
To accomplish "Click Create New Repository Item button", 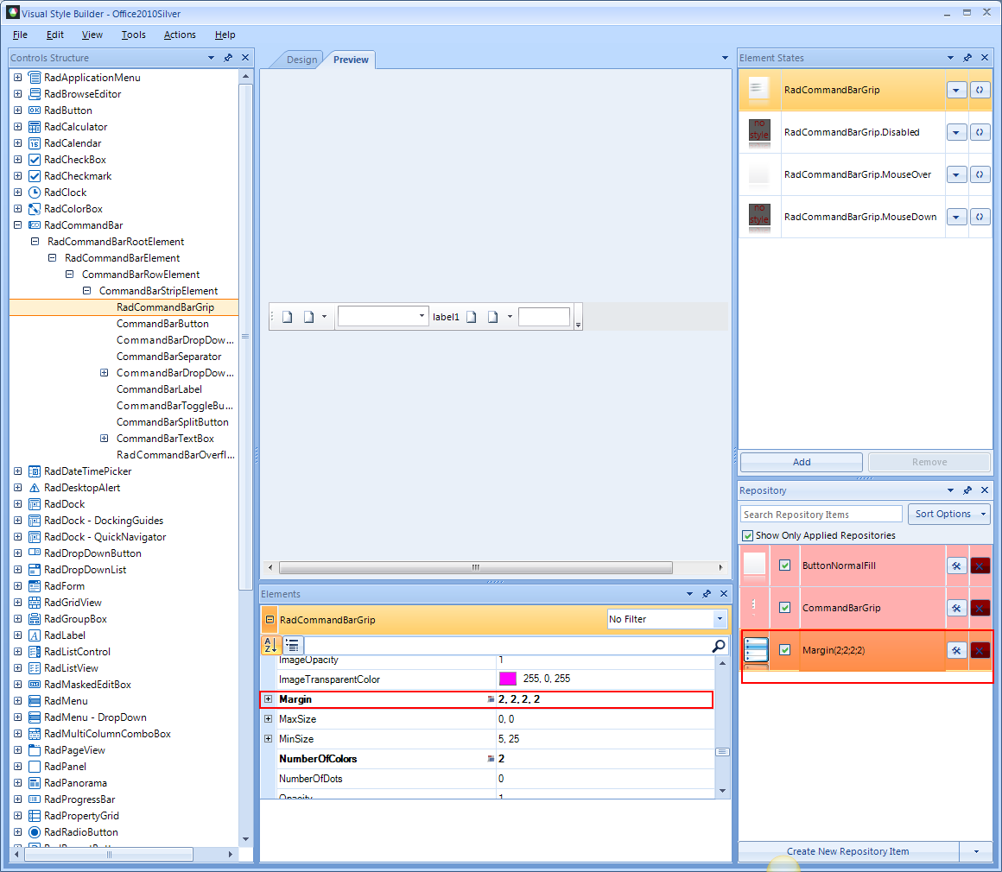I will 848,851.
